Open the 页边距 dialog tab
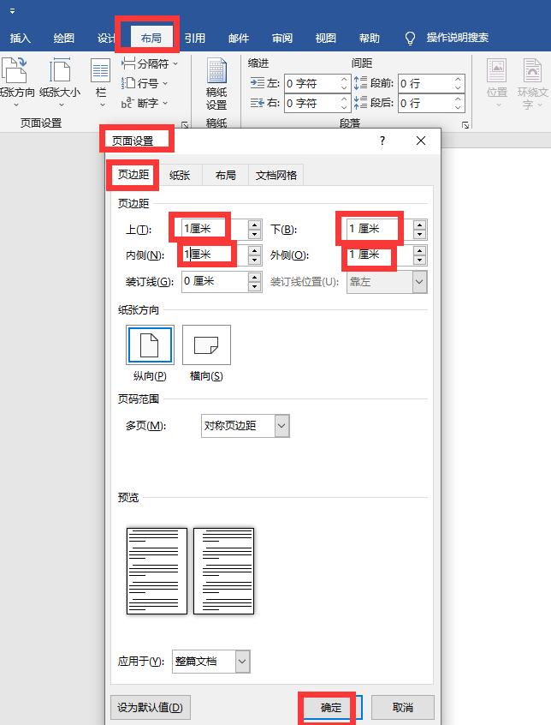This screenshot has width=551, height=725. click(x=133, y=175)
